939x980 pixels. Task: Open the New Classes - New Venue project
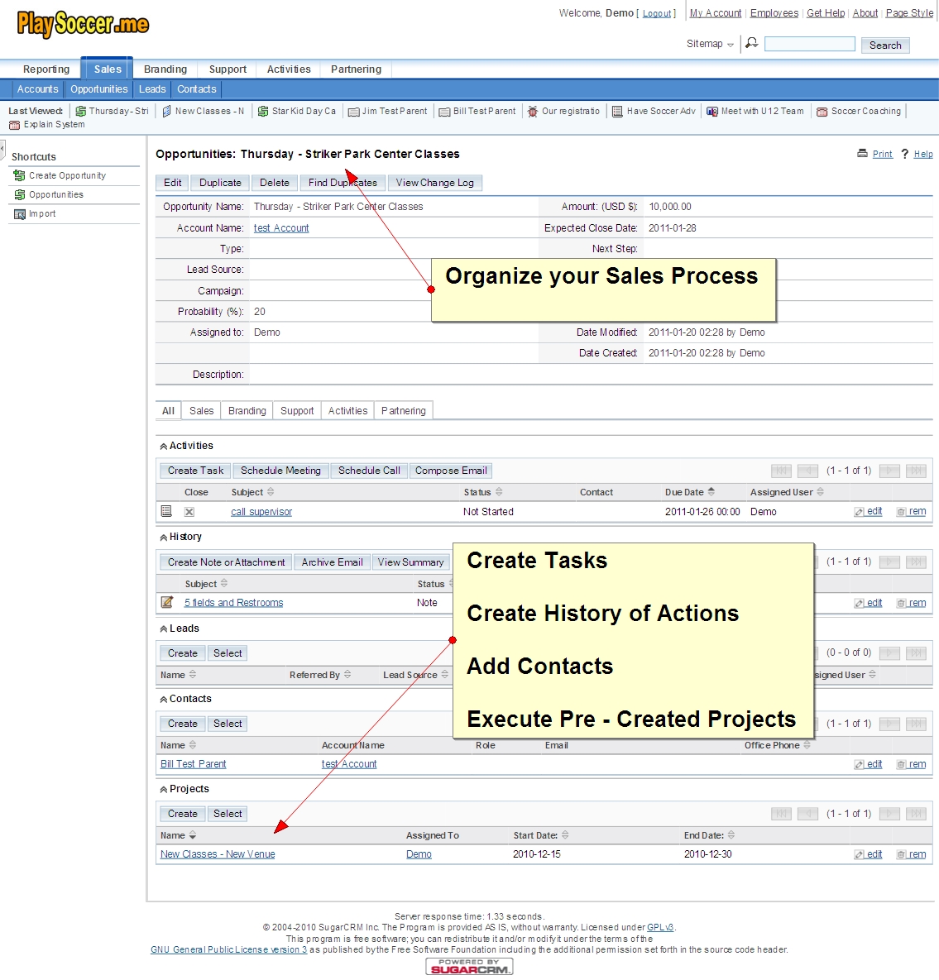[218, 854]
